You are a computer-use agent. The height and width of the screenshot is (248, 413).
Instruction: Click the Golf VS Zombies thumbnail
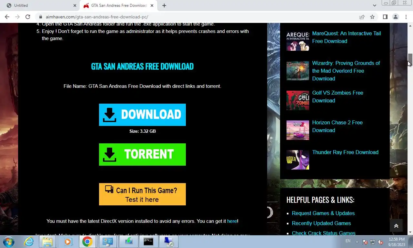click(x=297, y=100)
